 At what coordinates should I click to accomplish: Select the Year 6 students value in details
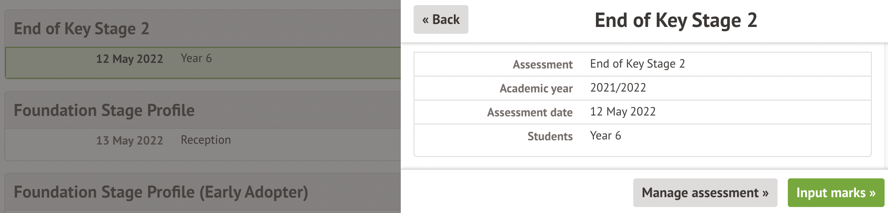pos(605,136)
